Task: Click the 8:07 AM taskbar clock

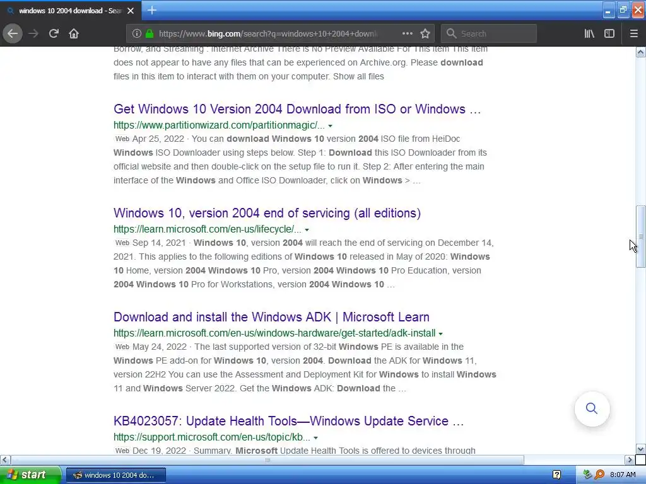Action: tap(623, 475)
